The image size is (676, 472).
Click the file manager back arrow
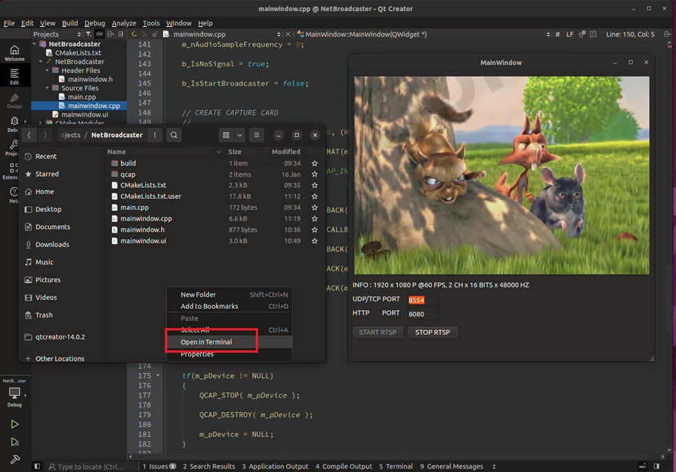tap(29, 135)
